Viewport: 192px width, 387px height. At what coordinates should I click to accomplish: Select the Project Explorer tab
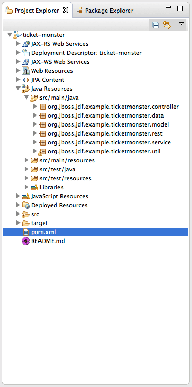click(x=33, y=11)
